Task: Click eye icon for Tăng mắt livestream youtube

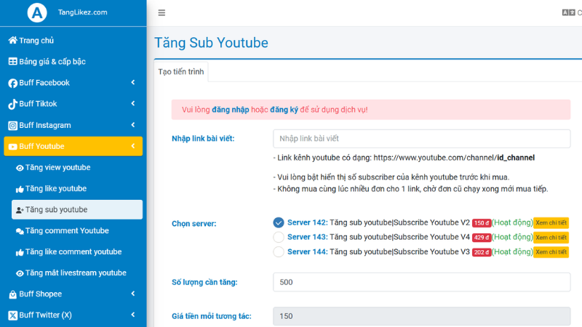Action: point(20,273)
